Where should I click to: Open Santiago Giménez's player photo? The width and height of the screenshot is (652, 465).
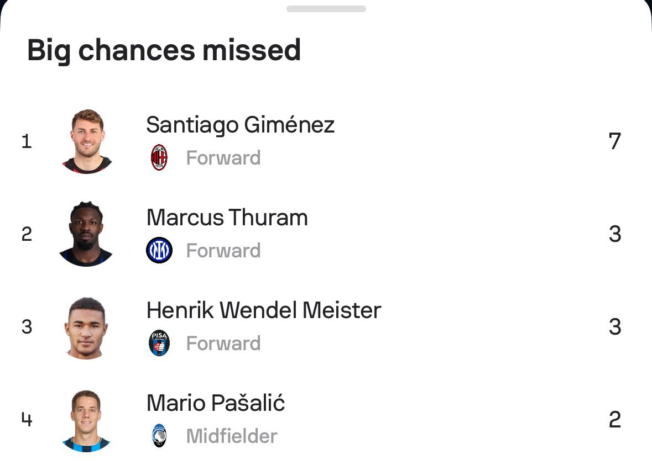point(87,141)
